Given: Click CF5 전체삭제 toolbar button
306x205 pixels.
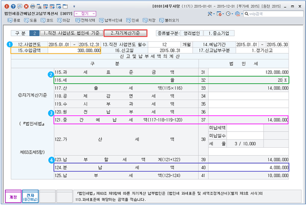Looking at the screenshot, I should pyautogui.click(x=85, y=20).
